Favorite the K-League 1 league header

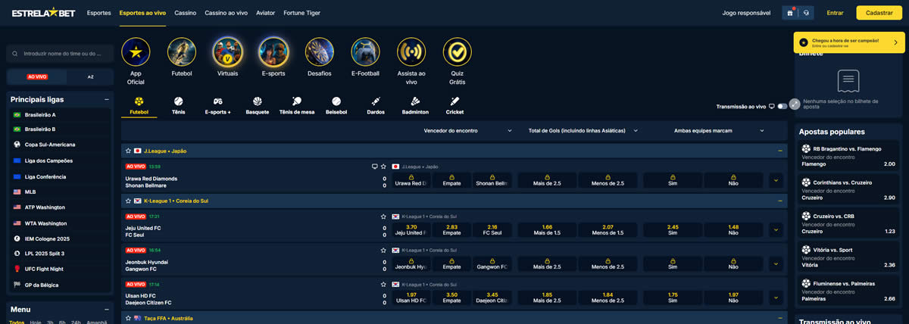[x=128, y=201]
